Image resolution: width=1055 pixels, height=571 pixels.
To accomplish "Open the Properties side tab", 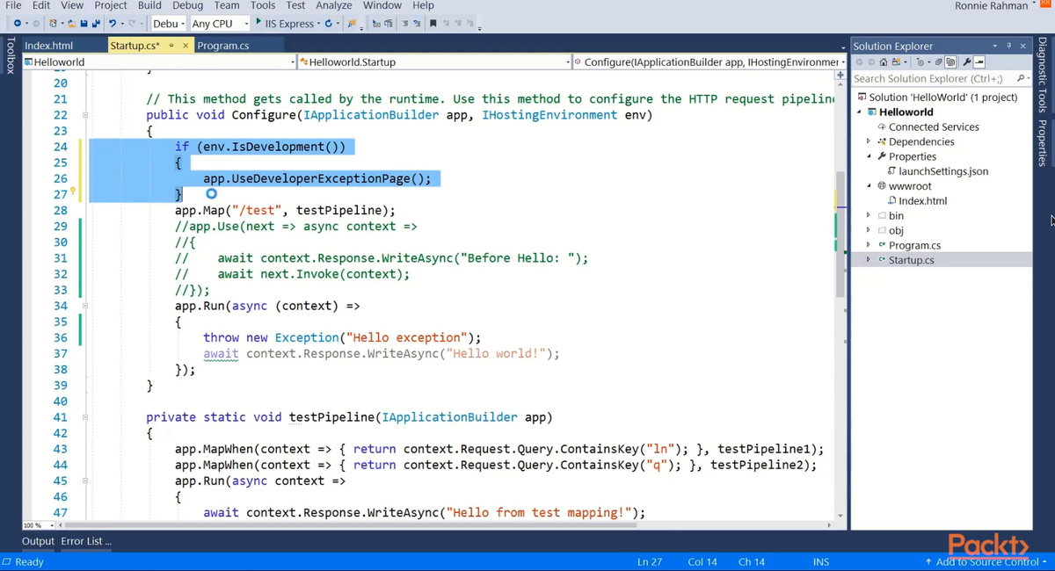I will [x=1043, y=142].
